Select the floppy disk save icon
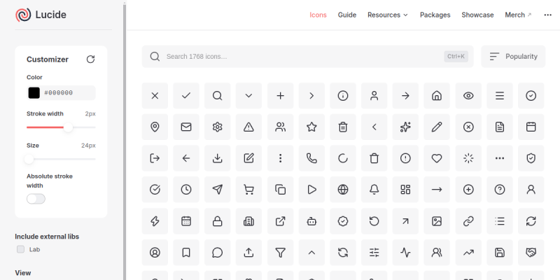Viewport: 560px width, 280px height. [x=500, y=253]
